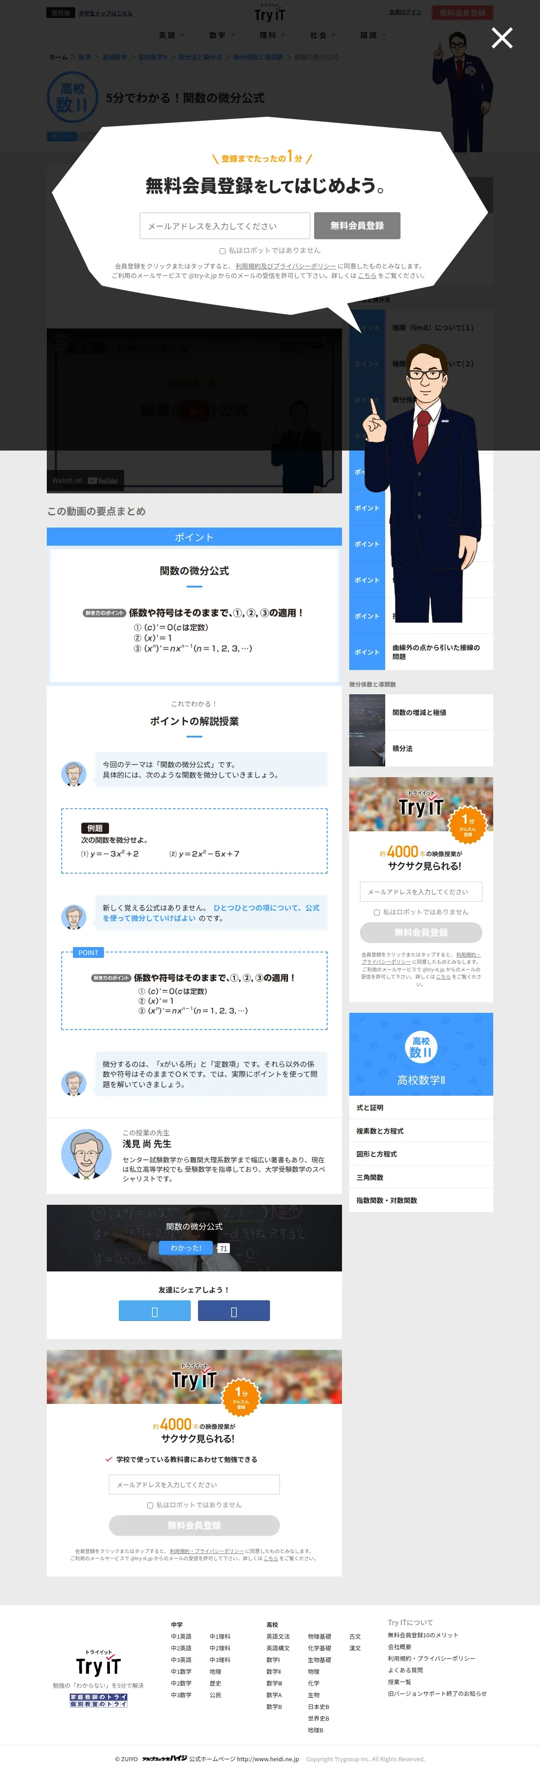Click the Try iT logo in the footer
This screenshot has height=1772, width=540.
[98, 1663]
